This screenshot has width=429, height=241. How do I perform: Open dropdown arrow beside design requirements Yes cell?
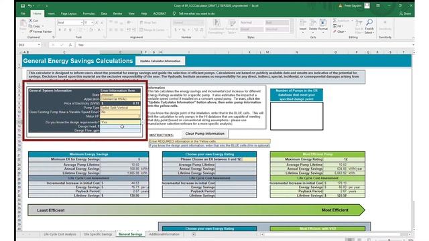143,122
